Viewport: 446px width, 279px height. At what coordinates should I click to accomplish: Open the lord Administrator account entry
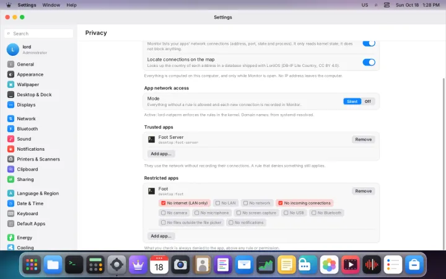coord(38,50)
